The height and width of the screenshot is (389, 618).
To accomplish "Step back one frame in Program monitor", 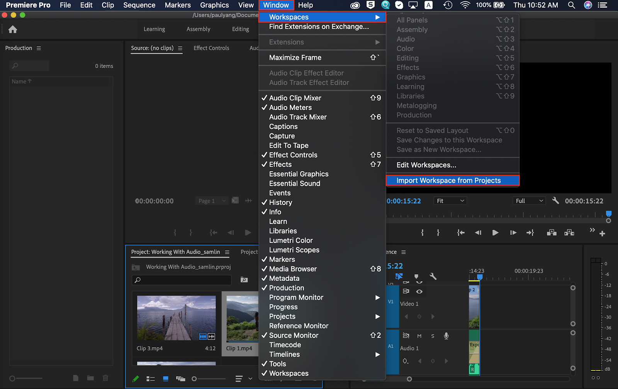I will pos(478,233).
